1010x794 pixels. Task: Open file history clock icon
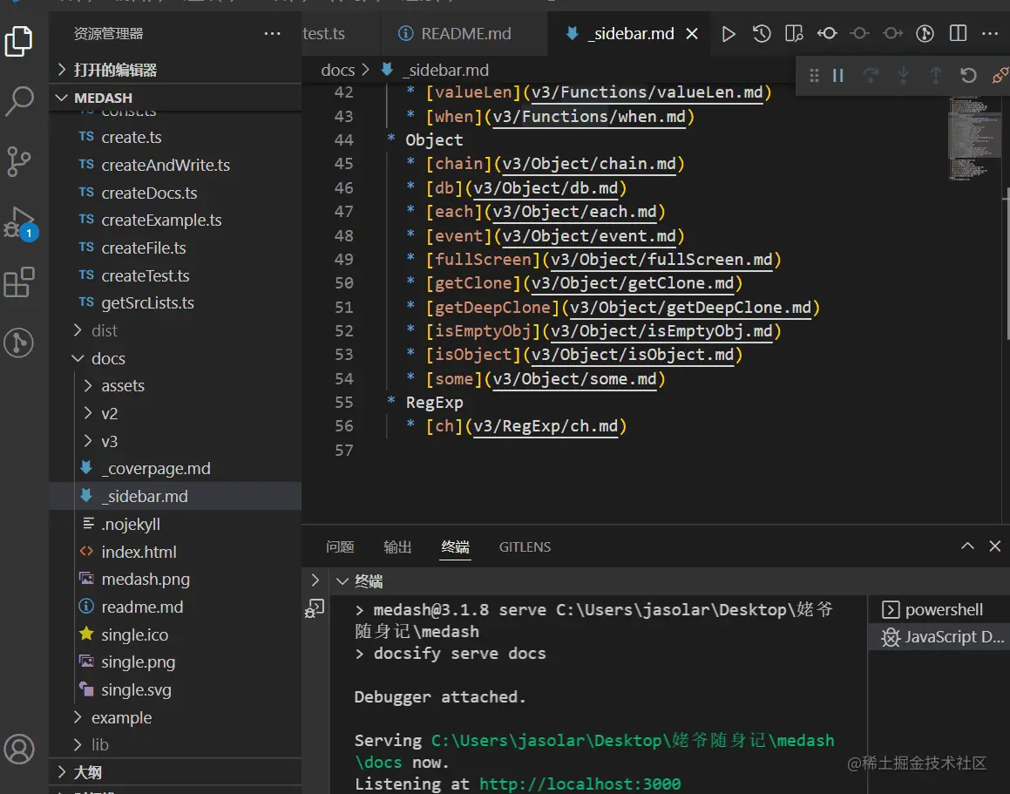[x=762, y=34]
